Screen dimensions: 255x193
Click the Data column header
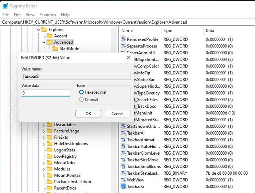tap(229, 31)
